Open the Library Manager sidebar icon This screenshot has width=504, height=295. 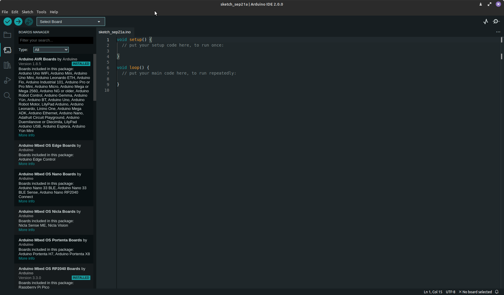click(7, 65)
